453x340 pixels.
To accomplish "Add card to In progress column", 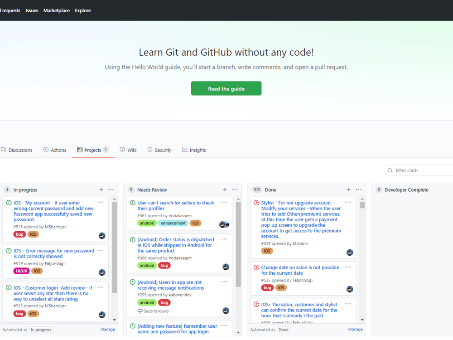I will click(x=101, y=189).
